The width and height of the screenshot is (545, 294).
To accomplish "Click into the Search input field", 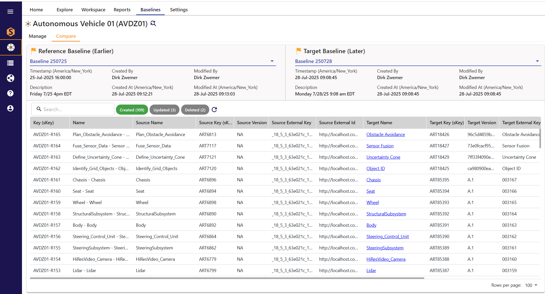I will 73,109.
